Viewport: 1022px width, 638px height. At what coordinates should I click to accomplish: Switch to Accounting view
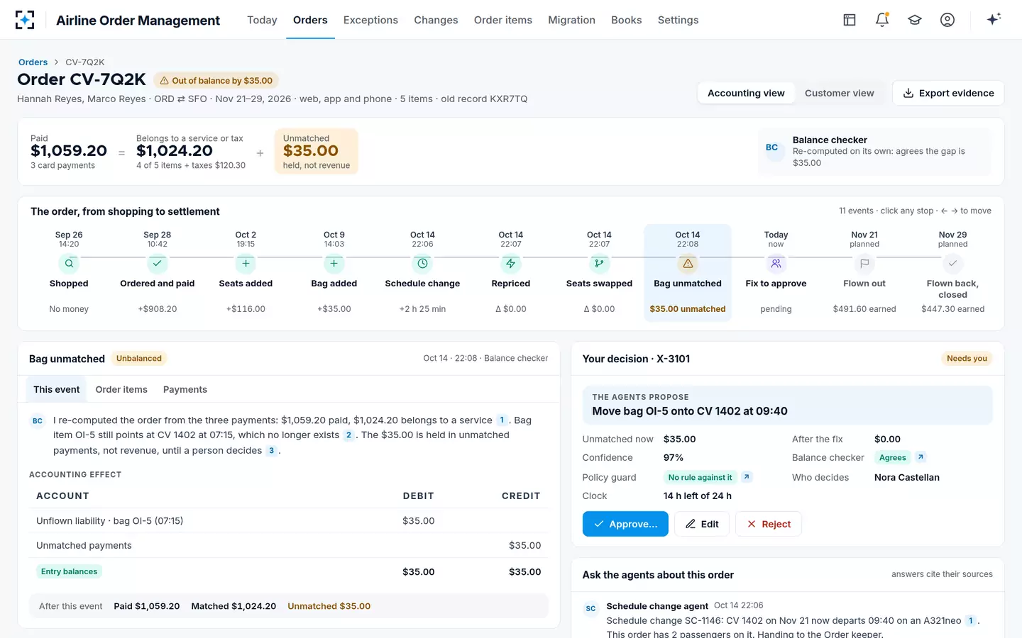(x=746, y=93)
